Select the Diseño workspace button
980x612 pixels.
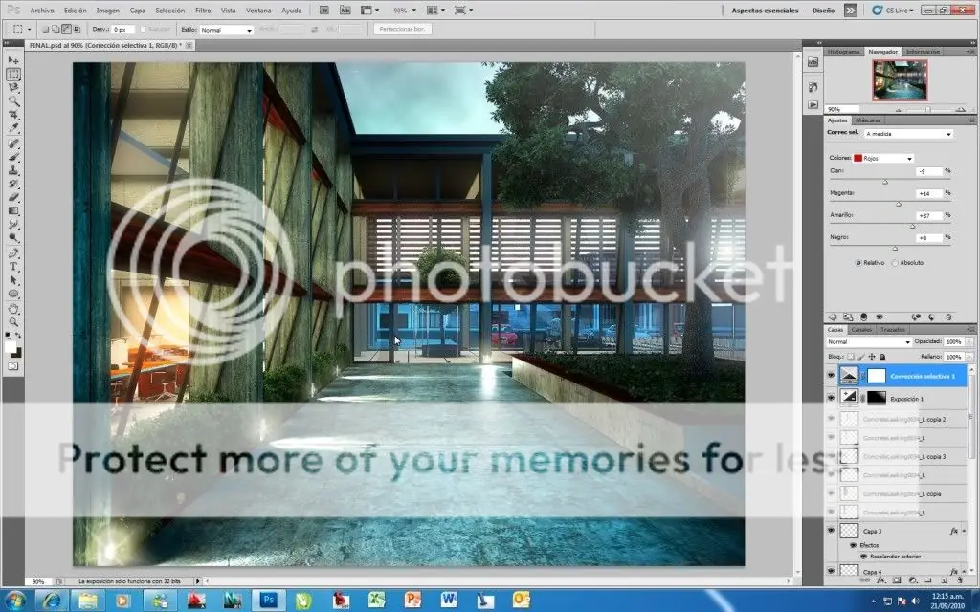pos(823,11)
